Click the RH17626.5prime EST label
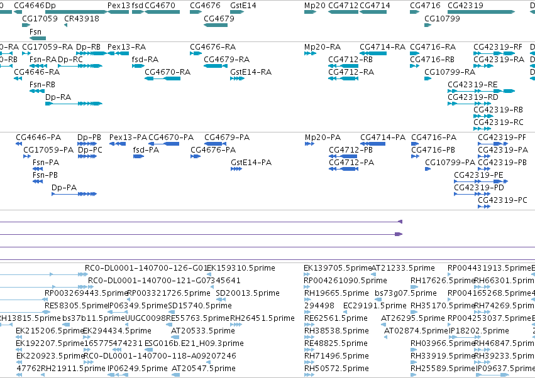535x378 pixels. 443,281
